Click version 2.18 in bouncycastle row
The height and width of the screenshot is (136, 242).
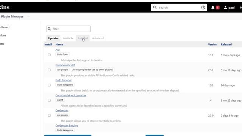(x=211, y=70)
